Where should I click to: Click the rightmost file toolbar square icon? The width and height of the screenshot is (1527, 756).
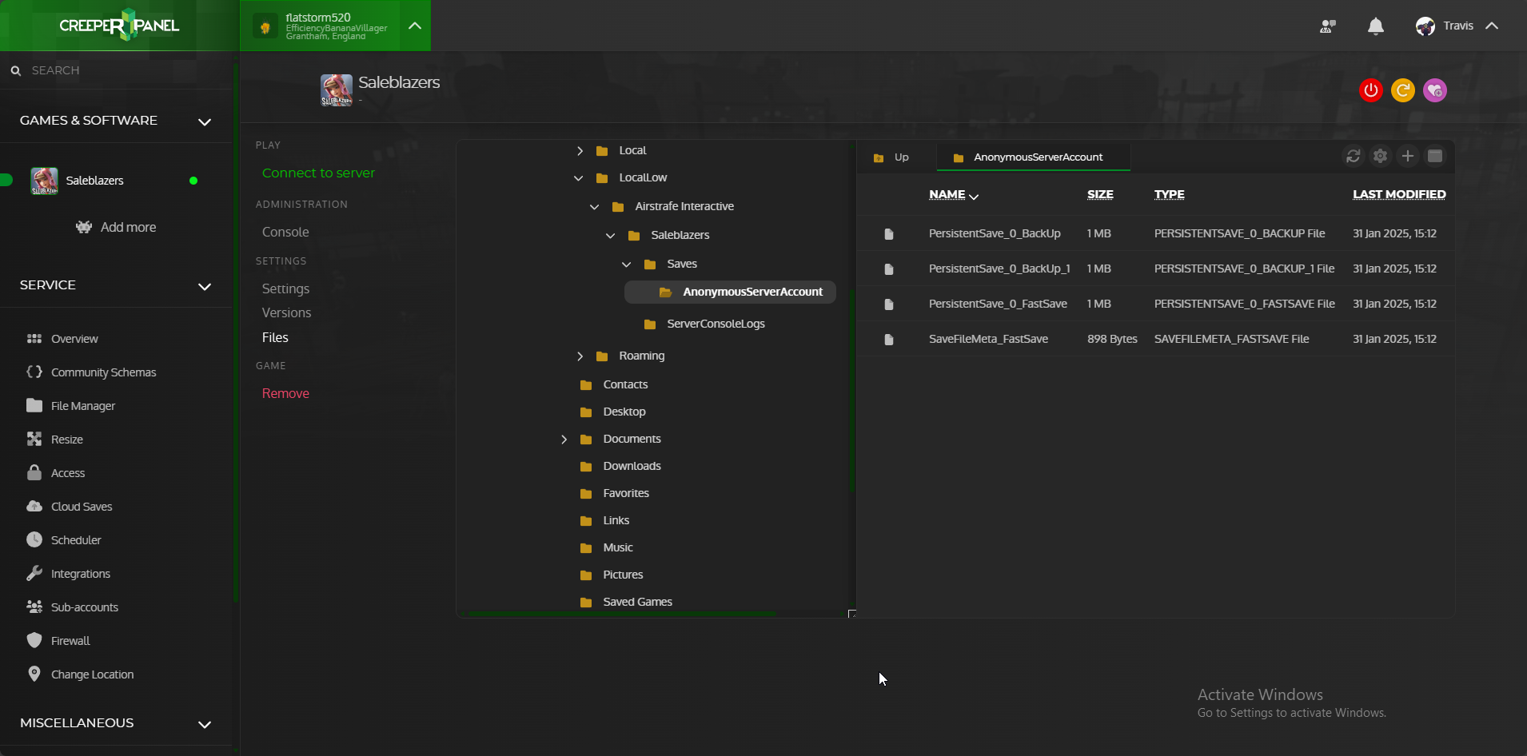1435,156
